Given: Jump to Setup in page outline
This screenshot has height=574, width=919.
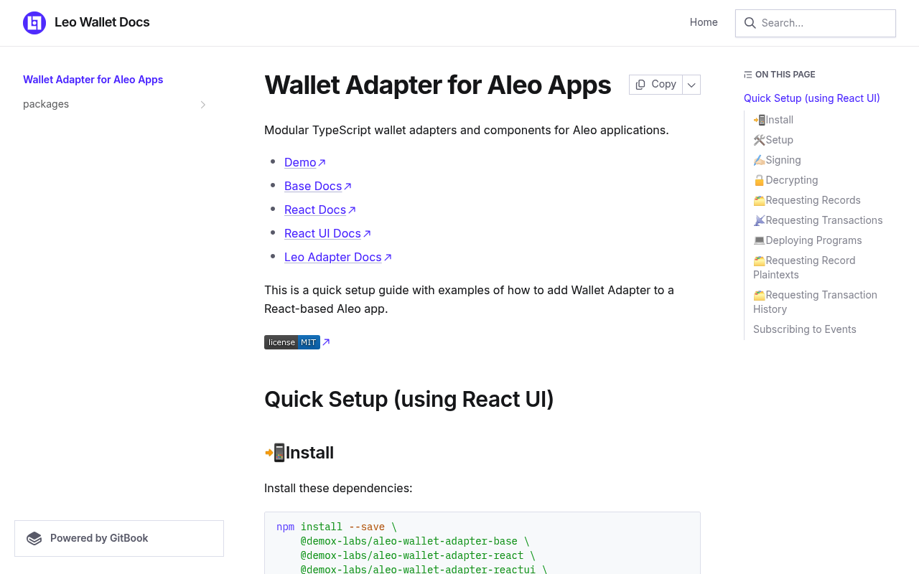Looking at the screenshot, I should pyautogui.click(x=773, y=140).
